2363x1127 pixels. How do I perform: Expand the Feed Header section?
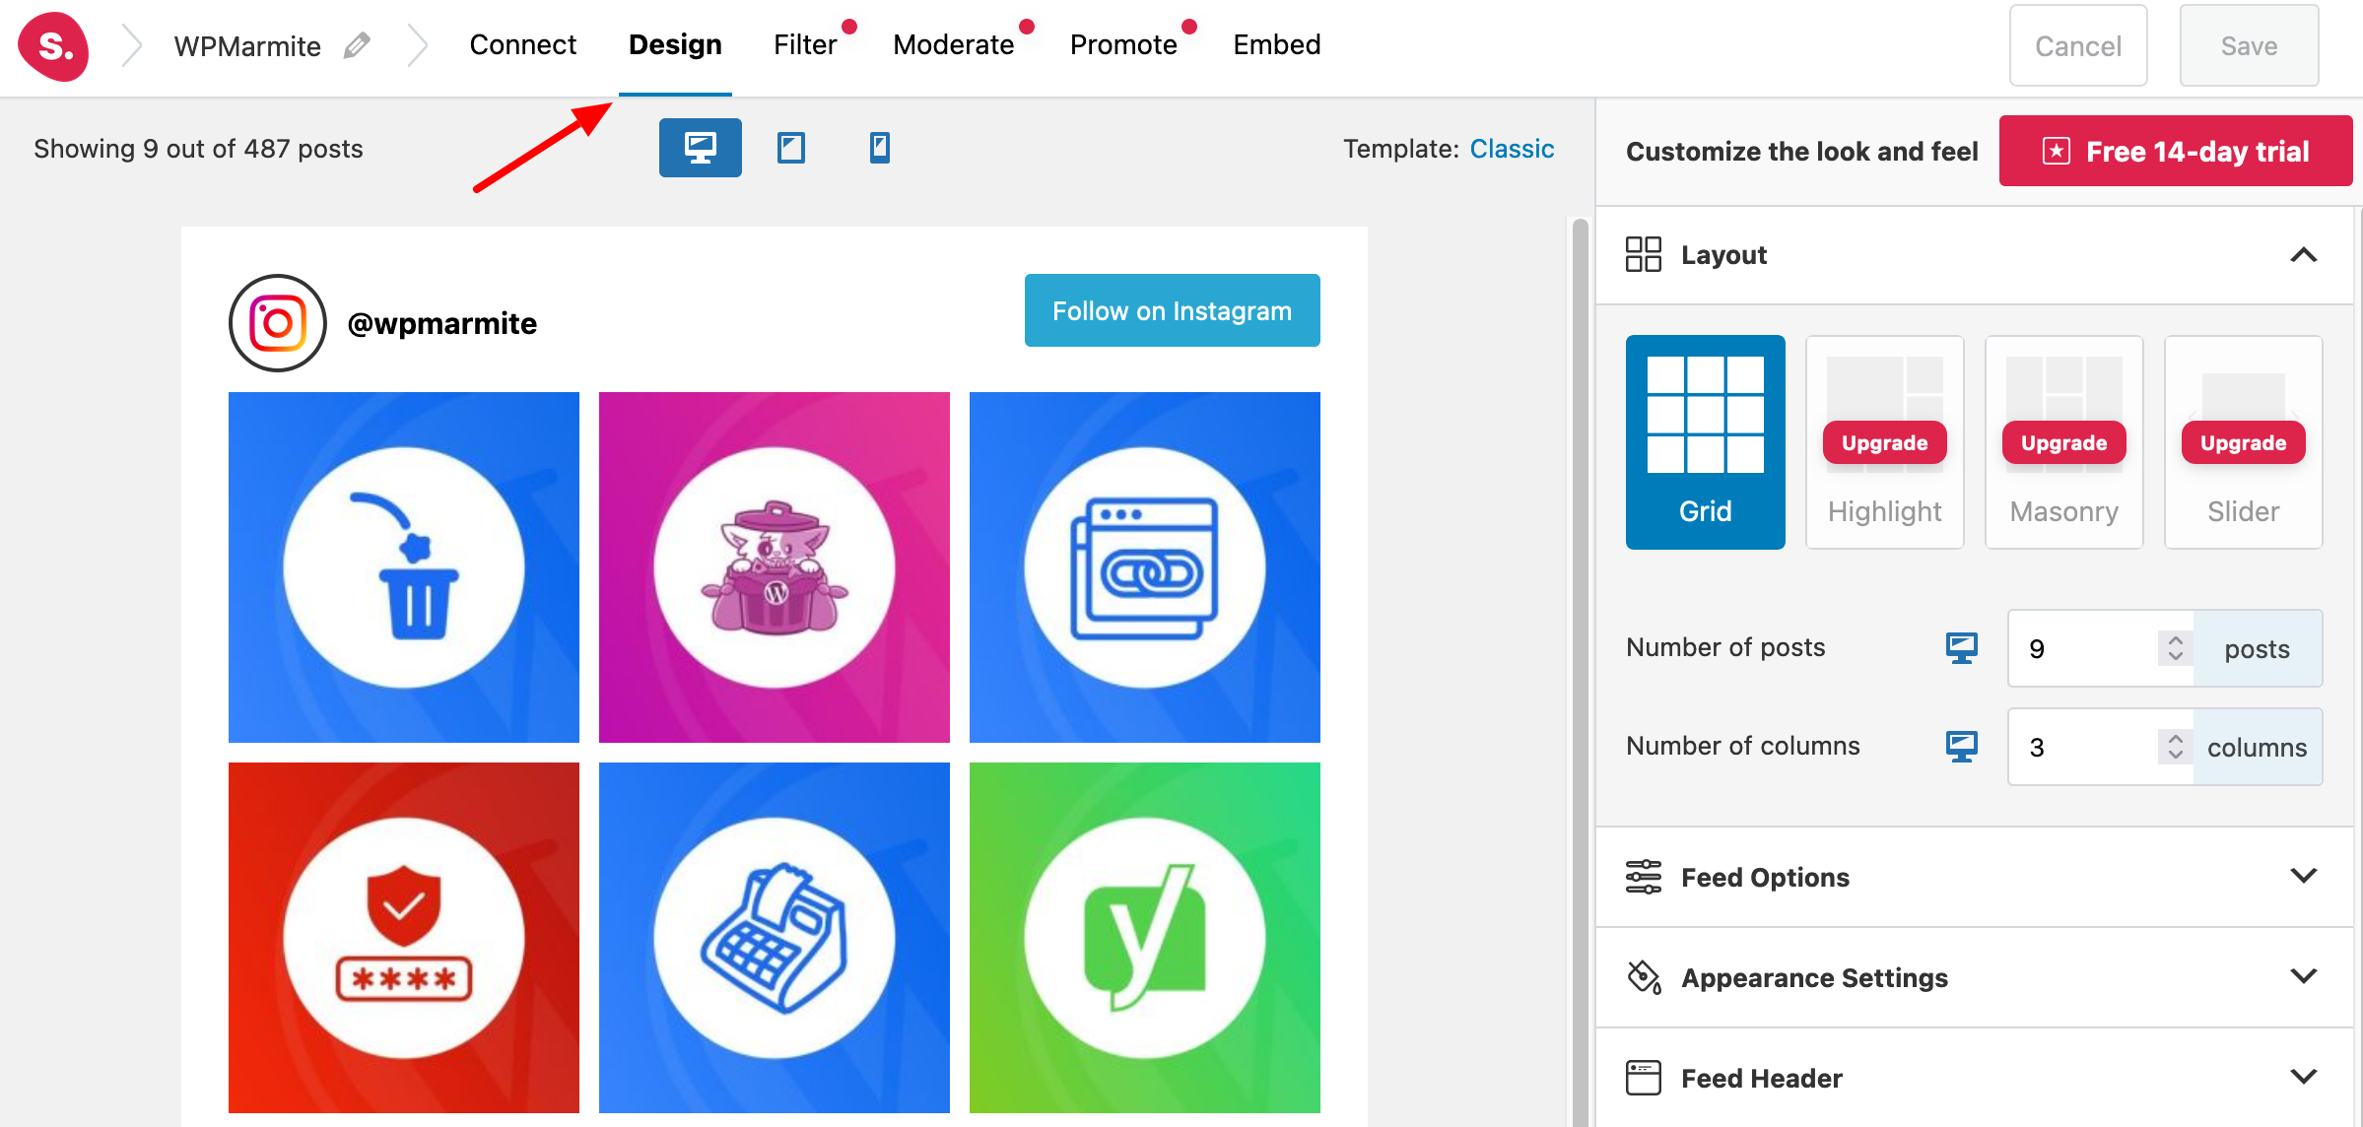[x=2303, y=1077]
